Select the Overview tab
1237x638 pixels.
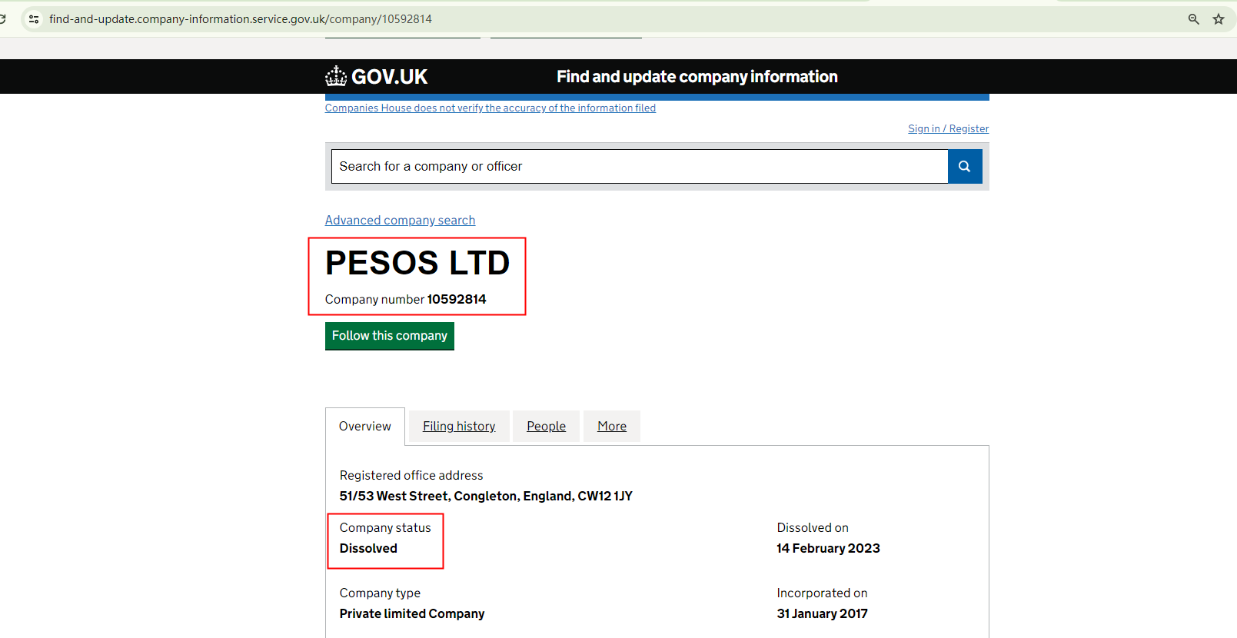coord(364,427)
